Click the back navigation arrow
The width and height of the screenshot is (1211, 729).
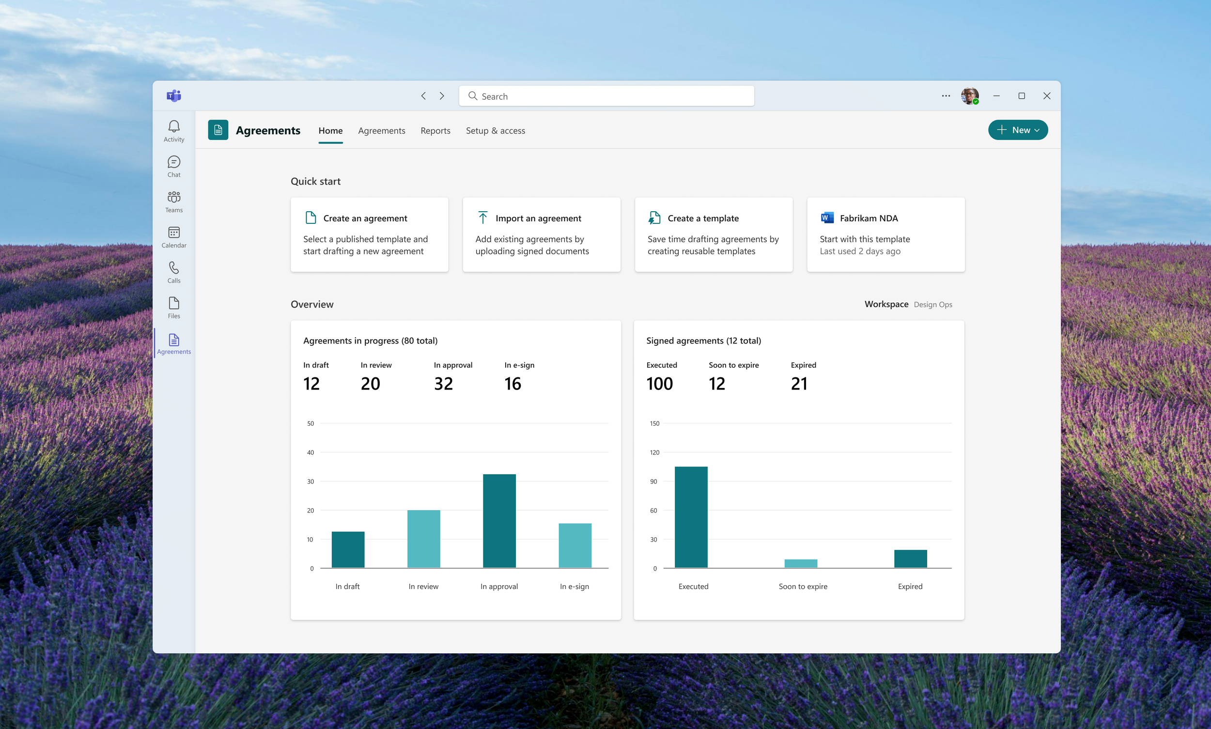pos(423,96)
